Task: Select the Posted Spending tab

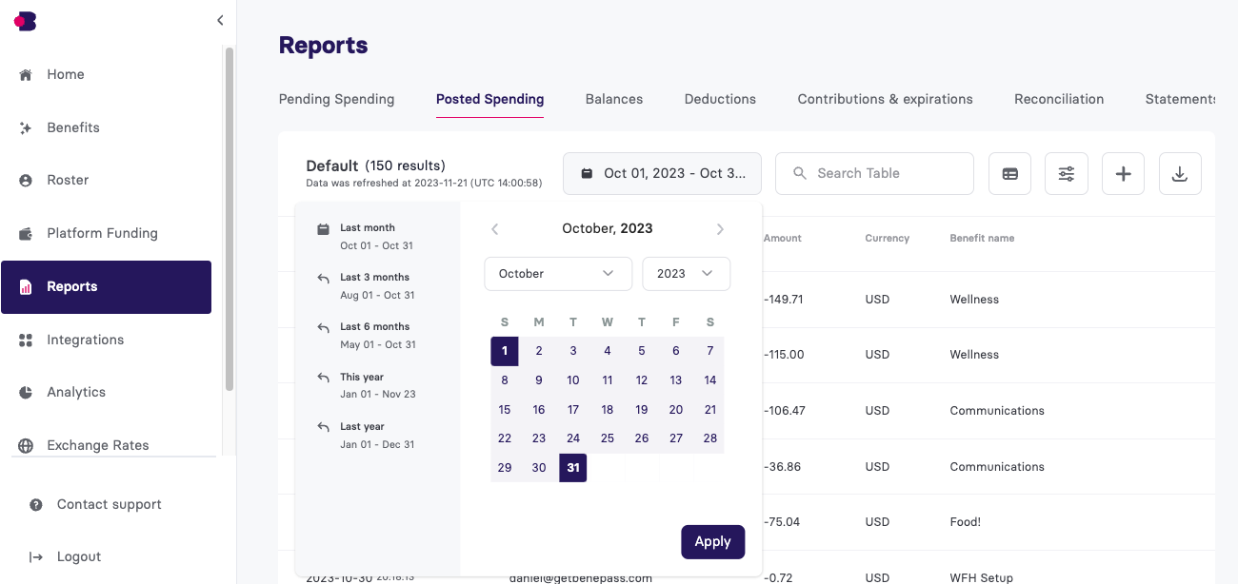Action: pos(489,99)
